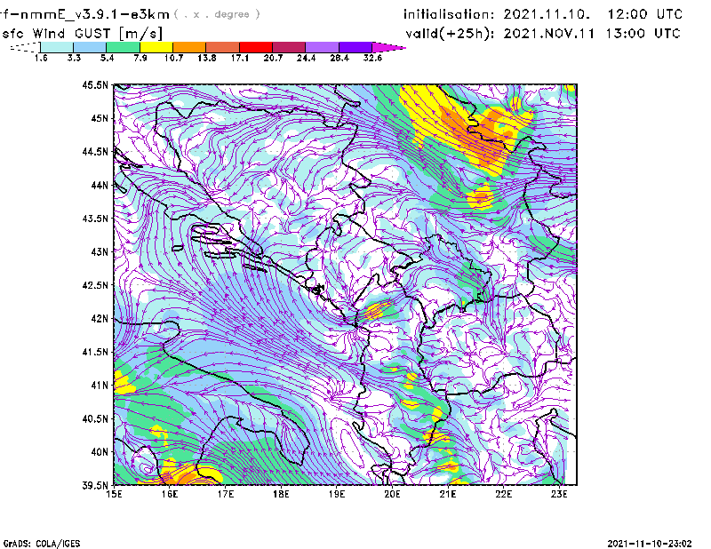
Task: Click the bright red legend swatch
Action: coord(256,47)
